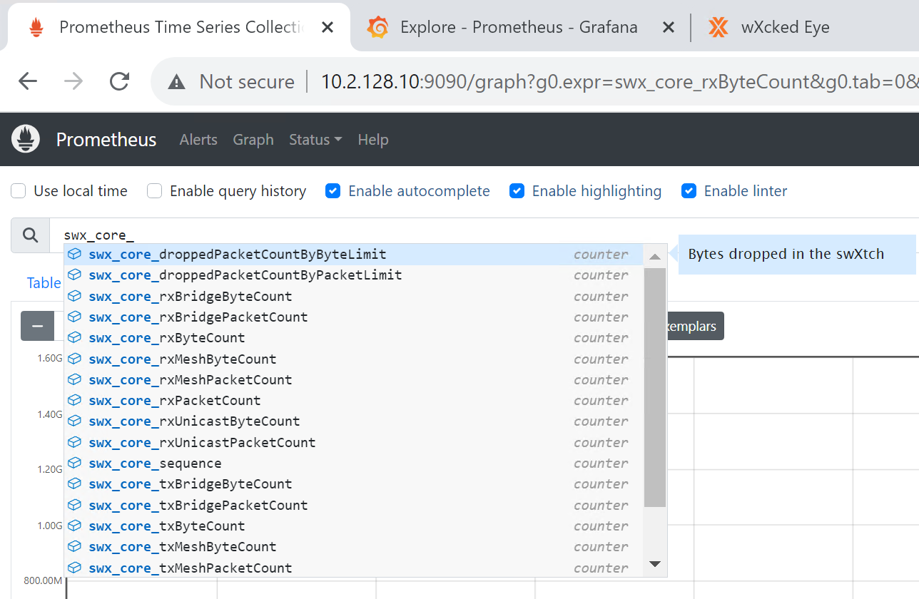Click metric icon beside swx_core_sequence

click(x=74, y=463)
